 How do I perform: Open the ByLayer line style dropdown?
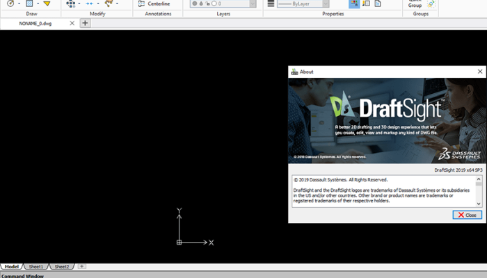326,3
